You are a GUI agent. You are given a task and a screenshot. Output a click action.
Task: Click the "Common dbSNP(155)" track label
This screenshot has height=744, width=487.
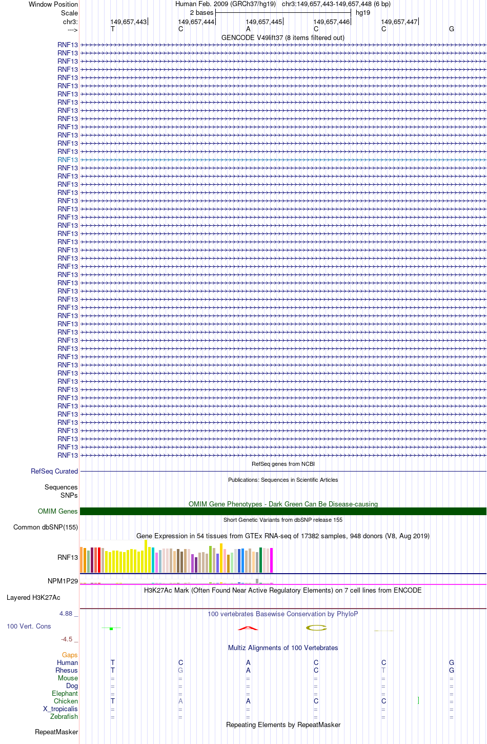pyautogui.click(x=46, y=527)
